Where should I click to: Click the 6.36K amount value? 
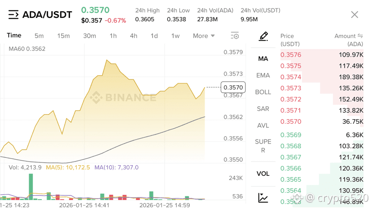[x=354, y=135]
